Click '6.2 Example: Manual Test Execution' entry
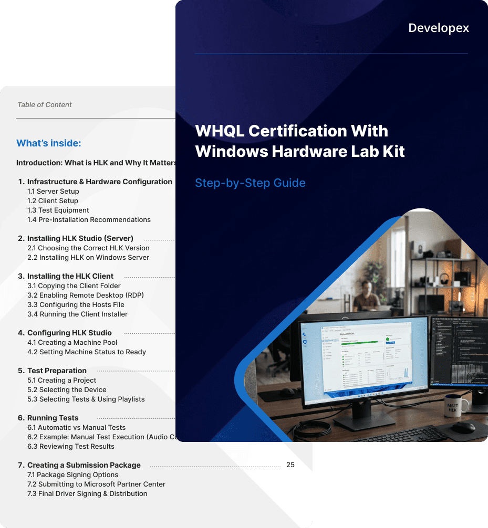This screenshot has width=488, height=528. (101, 437)
